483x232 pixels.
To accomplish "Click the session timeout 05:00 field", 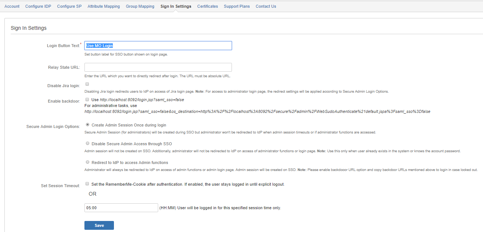I will tap(121, 208).
